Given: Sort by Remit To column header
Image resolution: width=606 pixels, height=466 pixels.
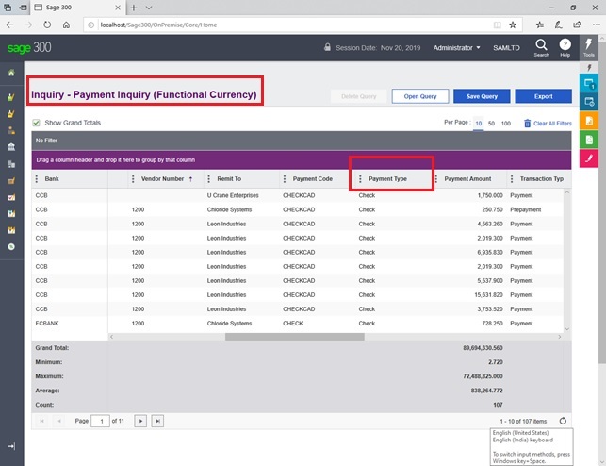Looking at the screenshot, I should coord(229,178).
